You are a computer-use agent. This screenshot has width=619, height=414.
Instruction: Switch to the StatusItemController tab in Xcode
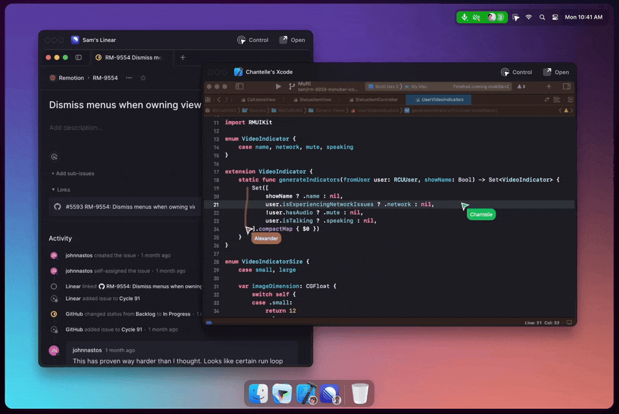pos(373,100)
